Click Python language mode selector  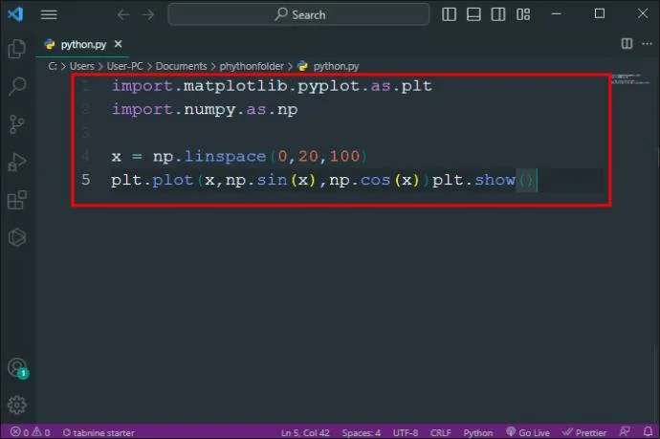point(478,432)
